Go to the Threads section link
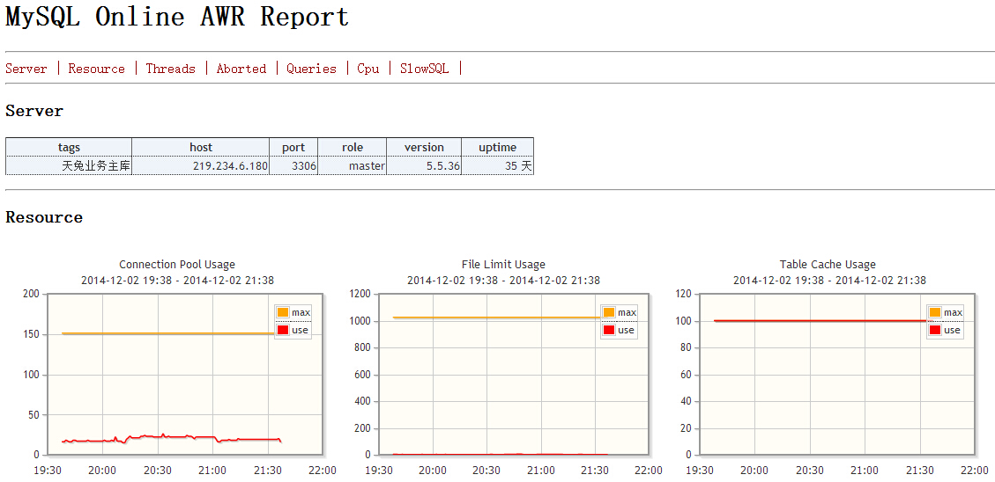The width and height of the screenshot is (995, 482). pos(171,69)
